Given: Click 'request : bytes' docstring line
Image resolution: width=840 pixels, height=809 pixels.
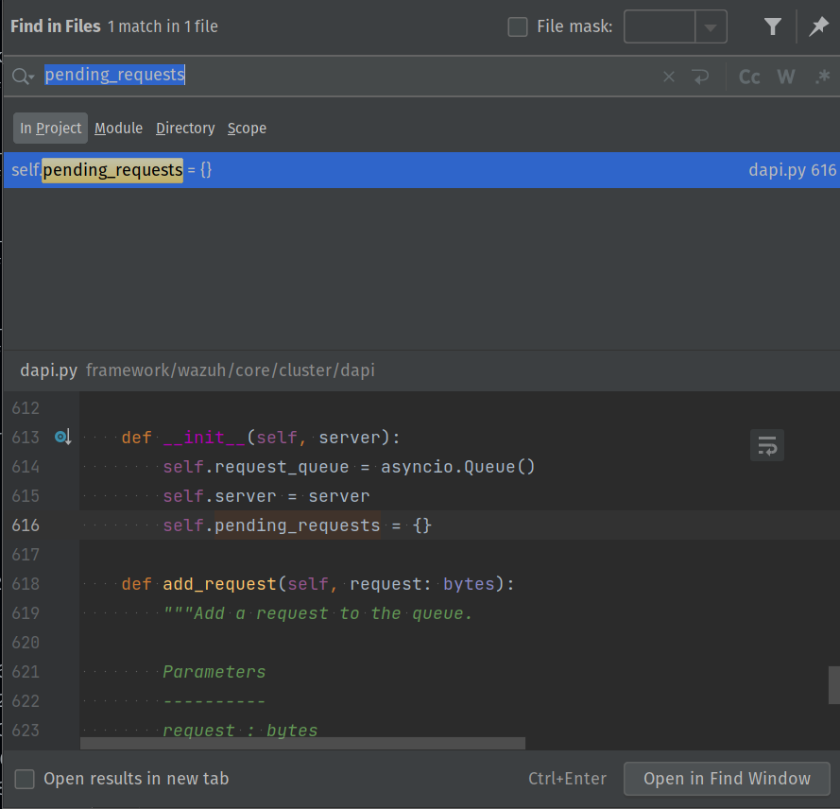Looking at the screenshot, I should [240, 731].
